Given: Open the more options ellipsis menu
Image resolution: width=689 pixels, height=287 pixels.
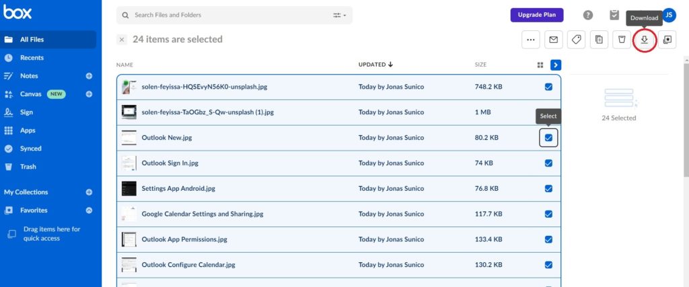Looking at the screenshot, I should [x=531, y=40].
